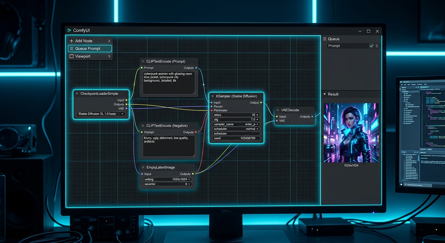Click into the negative prompt text box
This screenshot has width=445, height=243.
click(169, 146)
